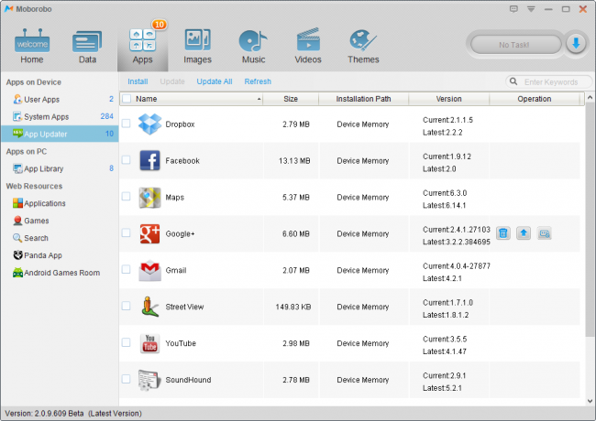Click the Facebook app icon
The height and width of the screenshot is (421, 596).
[149, 160]
